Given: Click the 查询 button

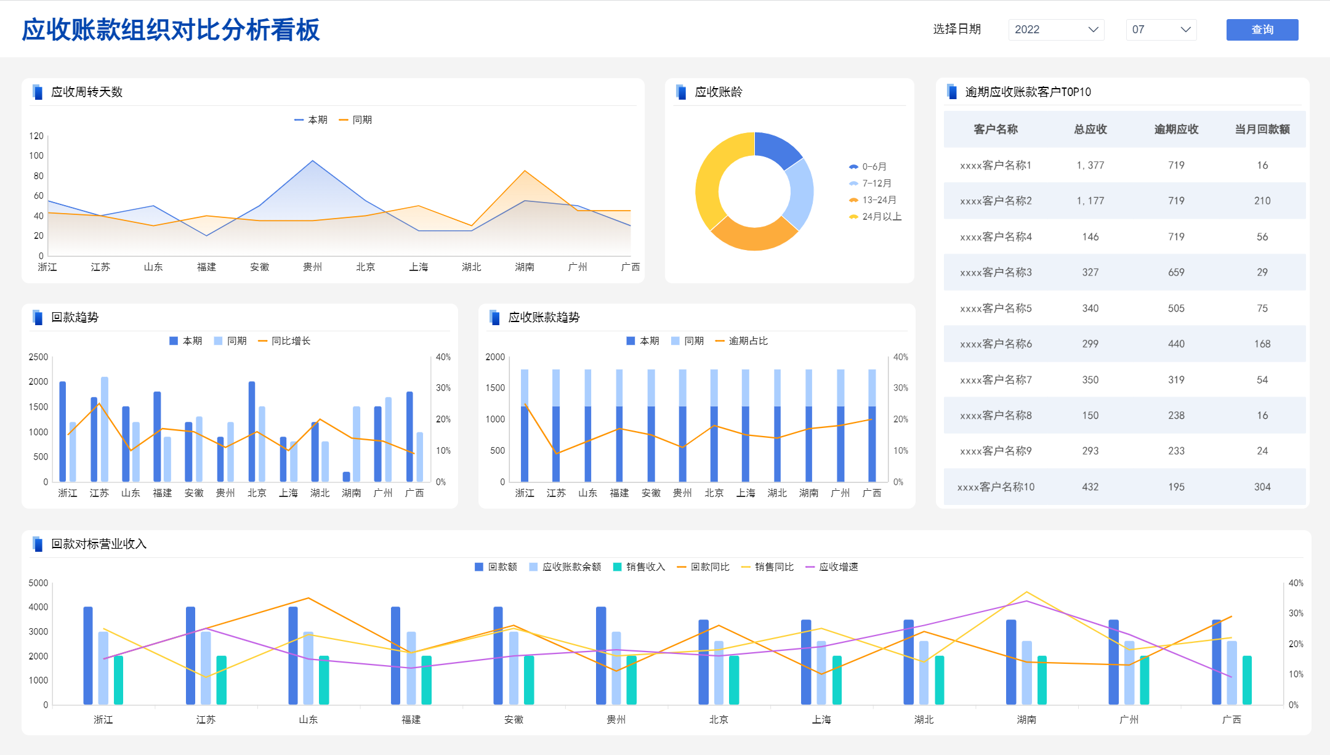Looking at the screenshot, I should 1262,30.
